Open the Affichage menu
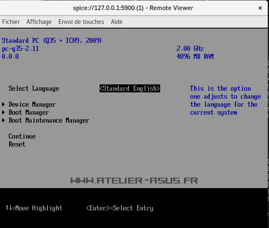The height and width of the screenshot is (228, 269). tap(39, 22)
